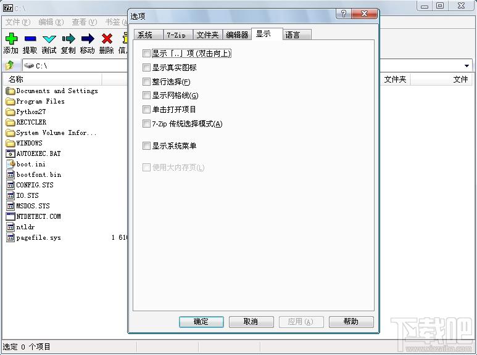Viewport: 477px width, 355px height.
Task: Click the 文件 column header
Action: (441, 80)
